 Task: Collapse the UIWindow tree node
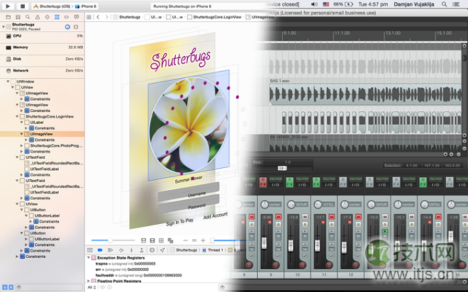click(x=8, y=82)
